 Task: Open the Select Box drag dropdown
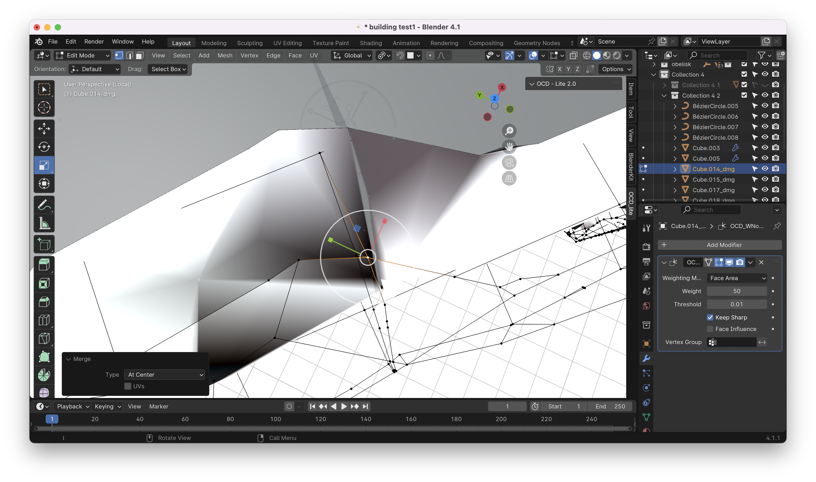pos(168,69)
